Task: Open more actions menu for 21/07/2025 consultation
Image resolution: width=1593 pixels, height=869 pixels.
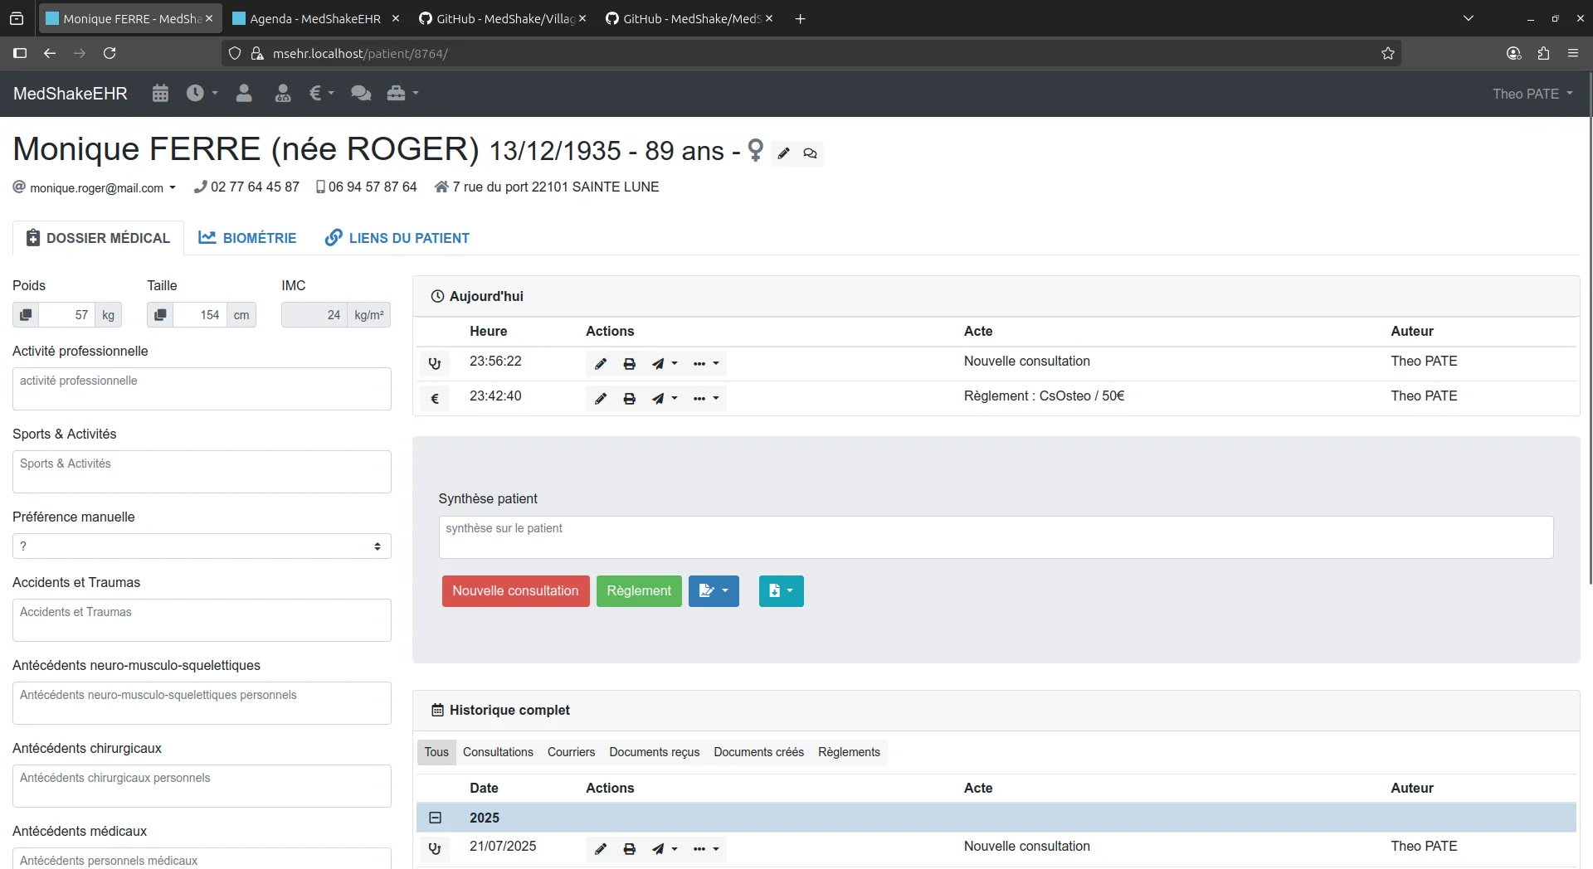Action: pyautogui.click(x=706, y=849)
